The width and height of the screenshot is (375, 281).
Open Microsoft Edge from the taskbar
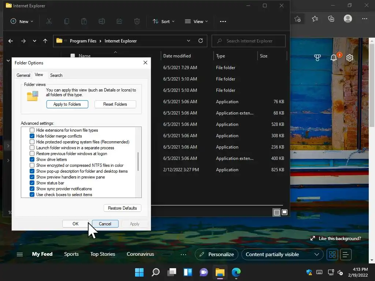coord(236,272)
